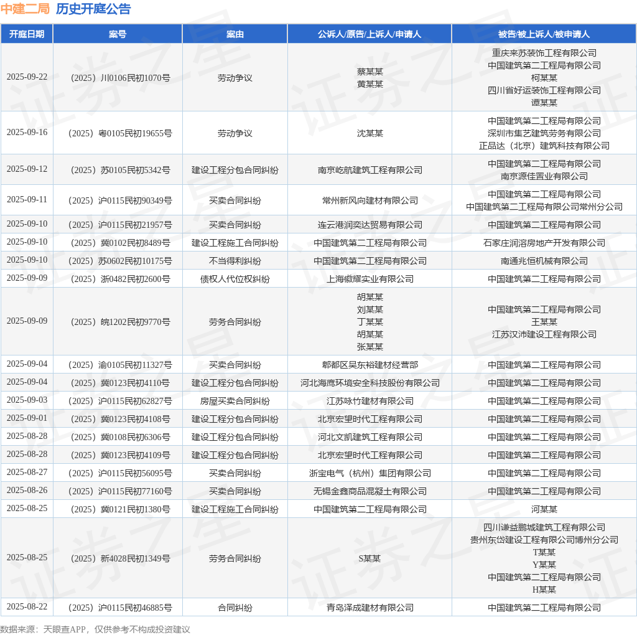Click the 被告/被上诉人/被申请人 column header
This screenshot has height=635, width=637.
544,34
